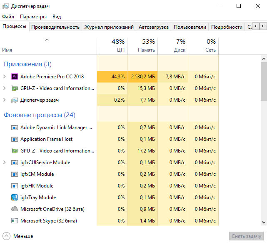
Task: Click the Application Frame Host icon
Action: pyautogui.click(x=15, y=139)
